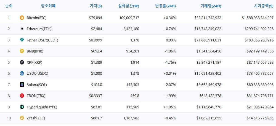Open the Zcash(ZEC) name link
This screenshot has height=126, width=276.
pyautogui.click(x=36, y=118)
